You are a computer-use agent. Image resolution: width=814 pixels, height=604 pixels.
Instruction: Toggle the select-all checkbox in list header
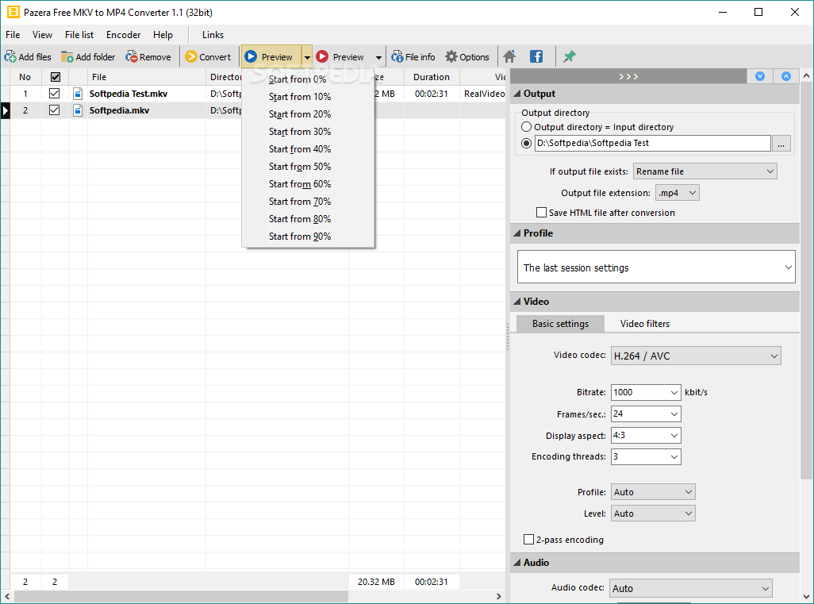click(55, 77)
